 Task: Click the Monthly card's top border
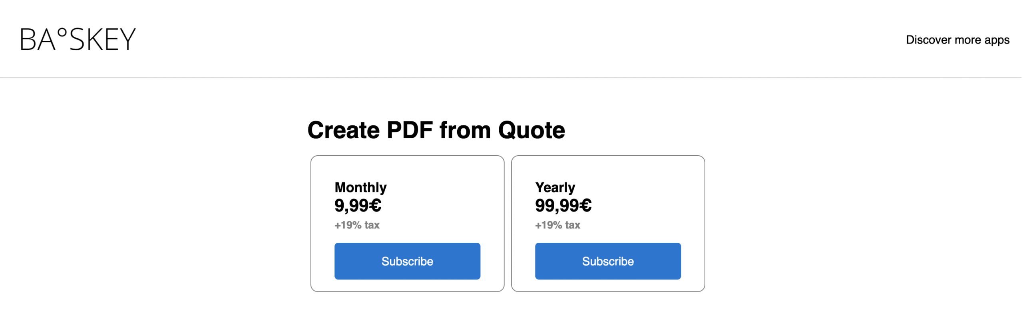point(407,156)
